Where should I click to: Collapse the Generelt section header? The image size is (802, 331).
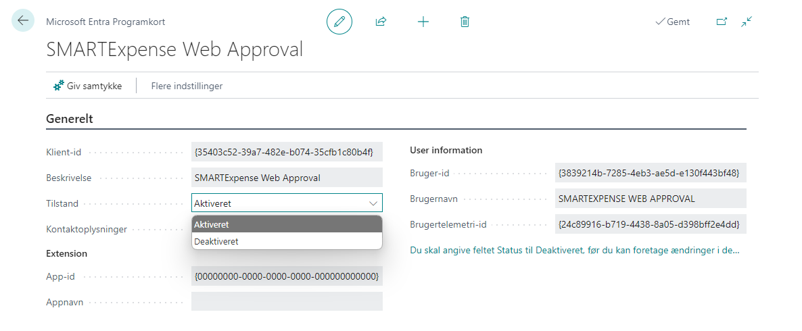tap(70, 119)
